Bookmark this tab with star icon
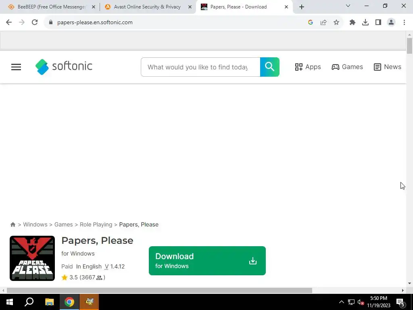Image resolution: width=413 pixels, height=310 pixels. pyautogui.click(x=336, y=23)
